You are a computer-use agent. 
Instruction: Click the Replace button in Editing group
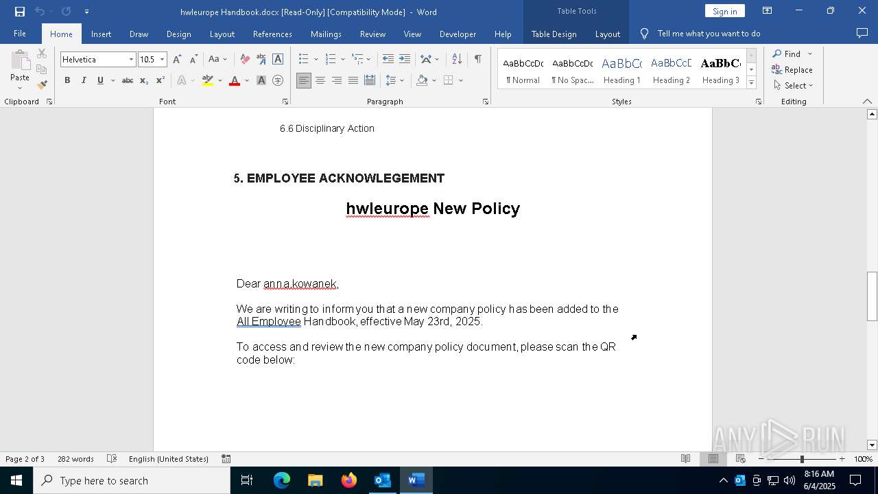pos(792,69)
